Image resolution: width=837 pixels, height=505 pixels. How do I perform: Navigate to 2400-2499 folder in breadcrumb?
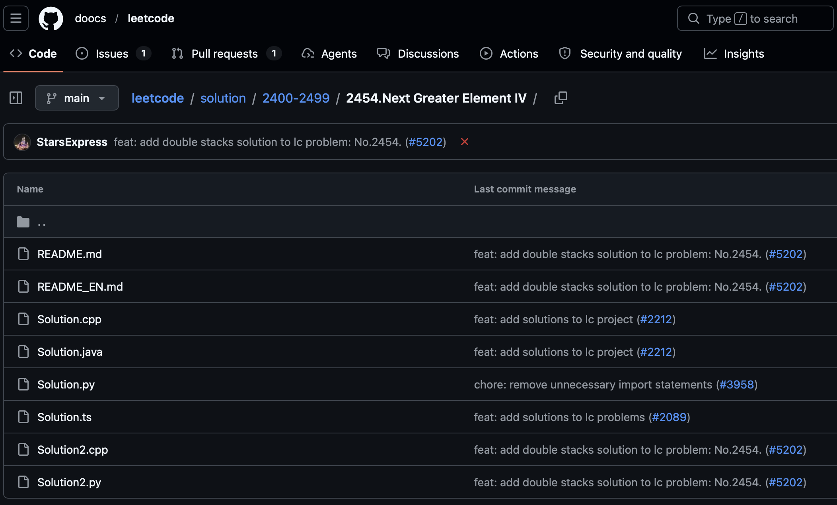(x=296, y=98)
